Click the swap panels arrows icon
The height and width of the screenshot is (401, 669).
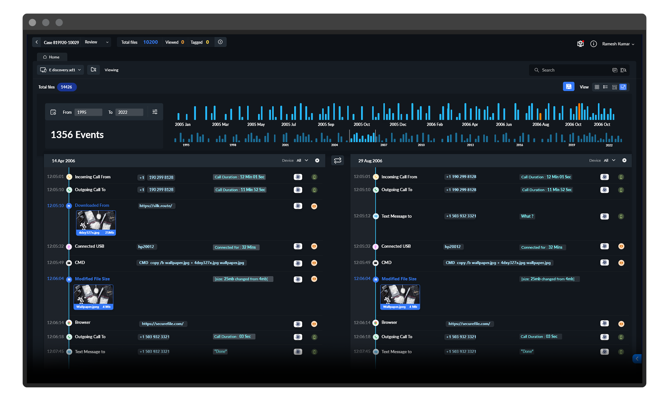[x=338, y=160]
